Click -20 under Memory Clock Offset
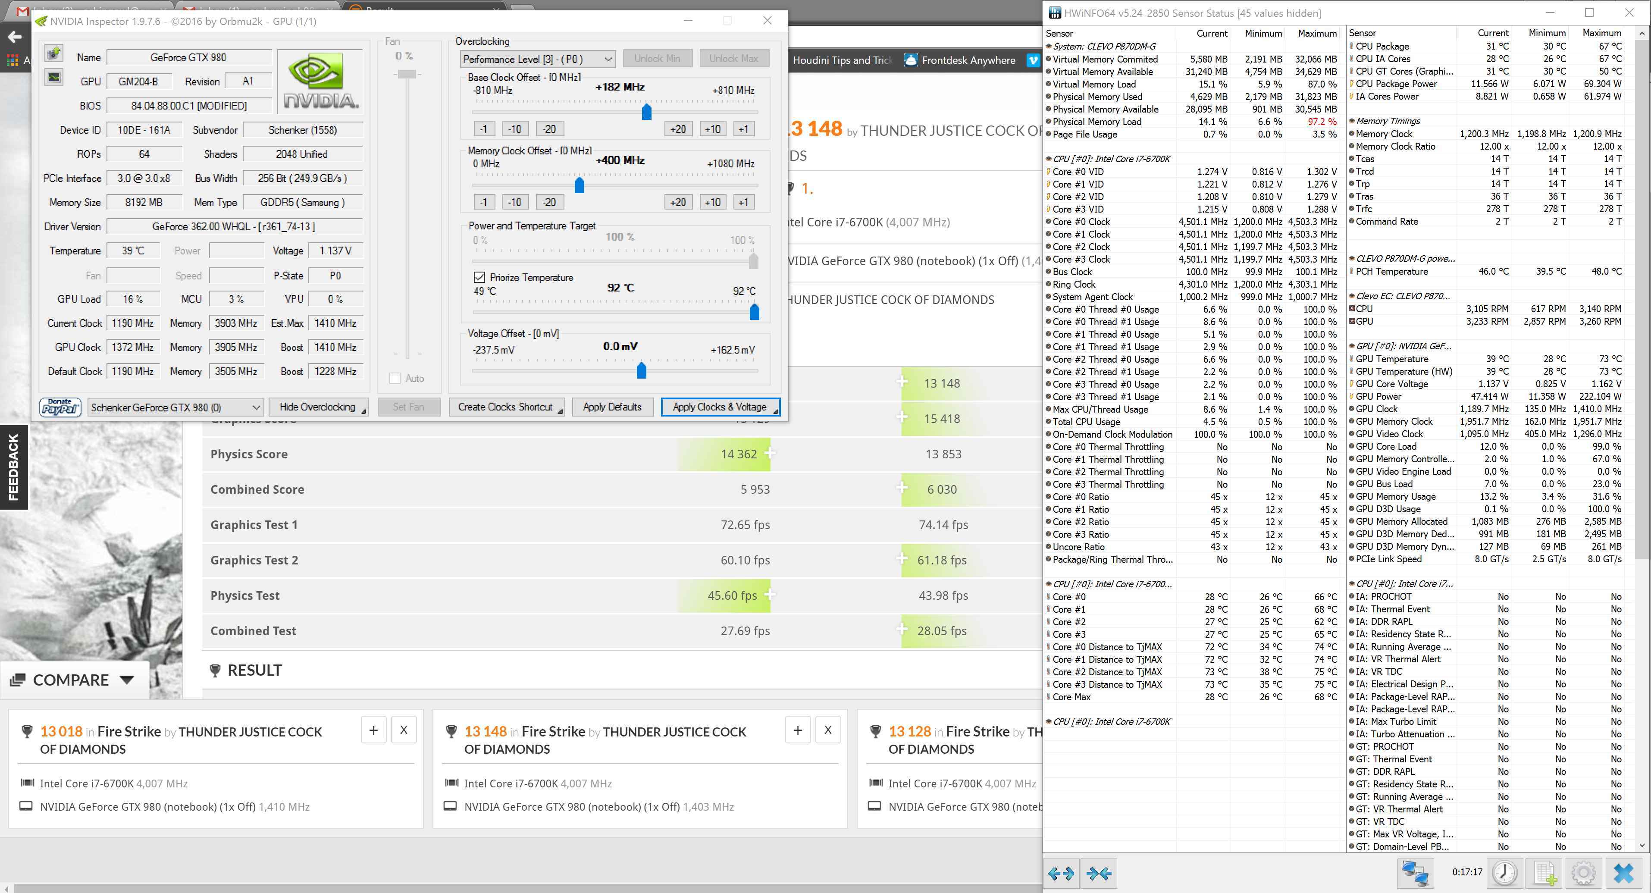This screenshot has width=1651, height=893. 549,203
